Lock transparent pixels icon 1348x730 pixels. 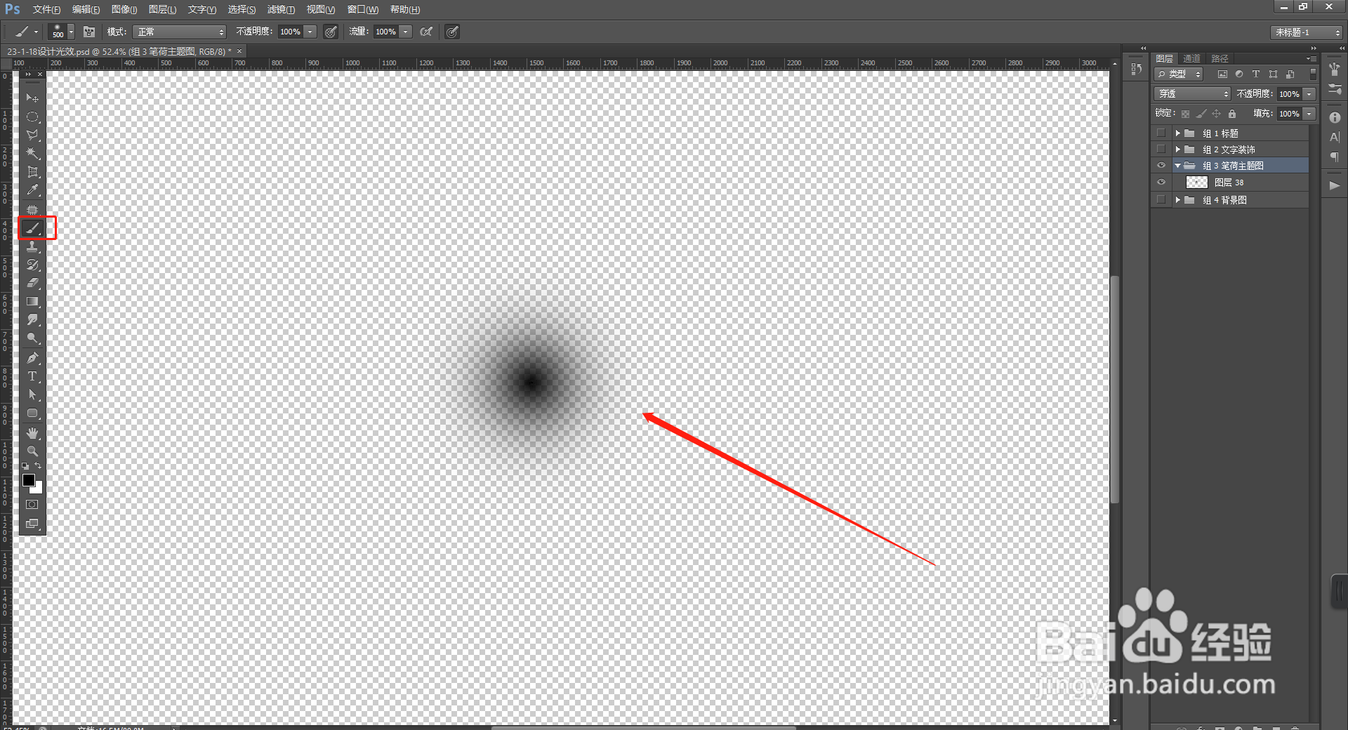click(x=1185, y=114)
